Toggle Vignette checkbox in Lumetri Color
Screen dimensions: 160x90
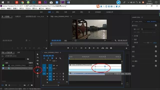156,66
